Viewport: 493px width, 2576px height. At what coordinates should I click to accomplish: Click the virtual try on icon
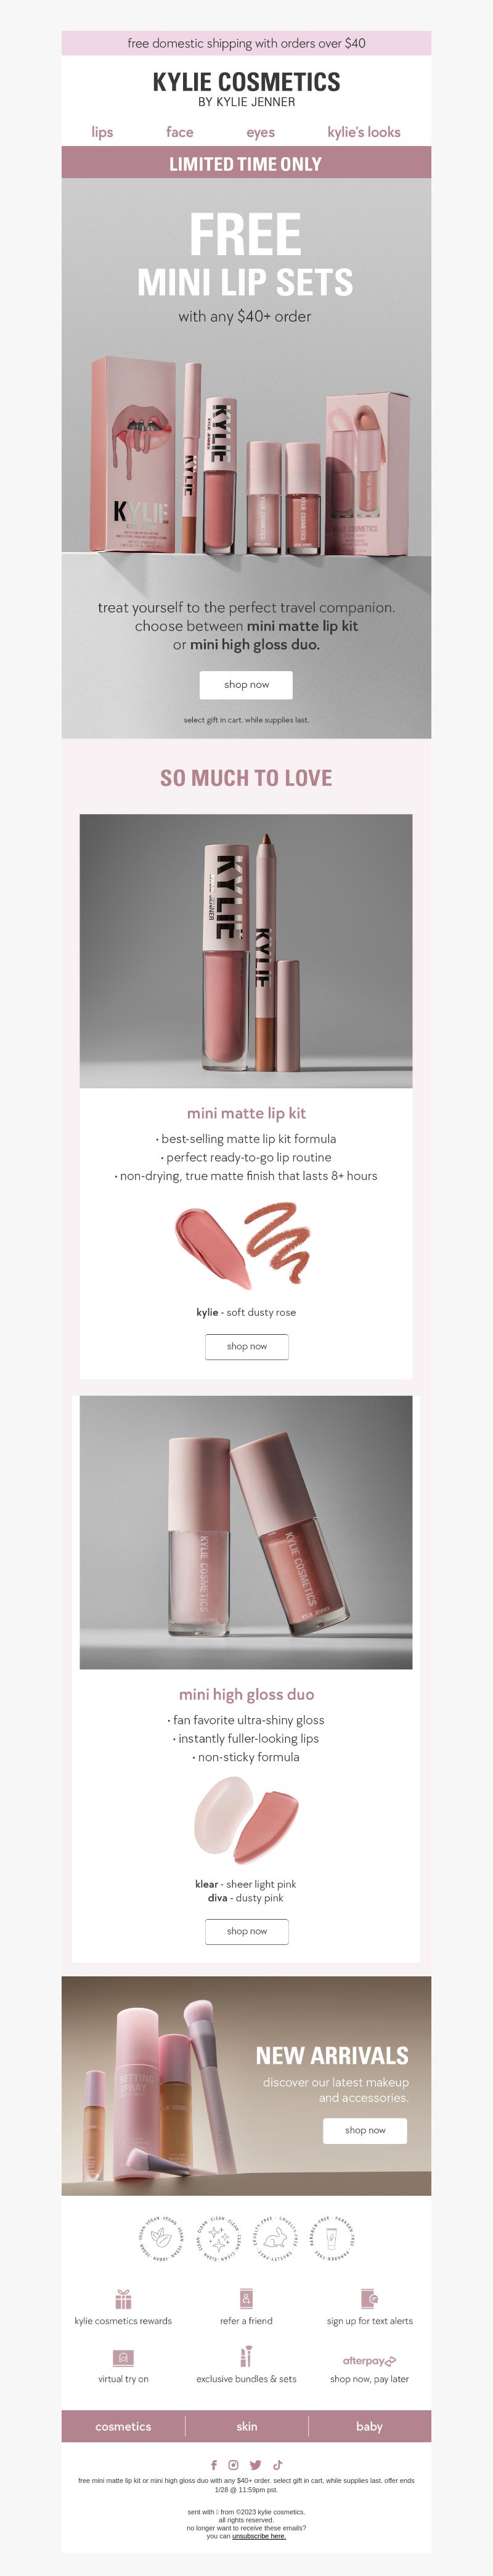click(123, 2358)
